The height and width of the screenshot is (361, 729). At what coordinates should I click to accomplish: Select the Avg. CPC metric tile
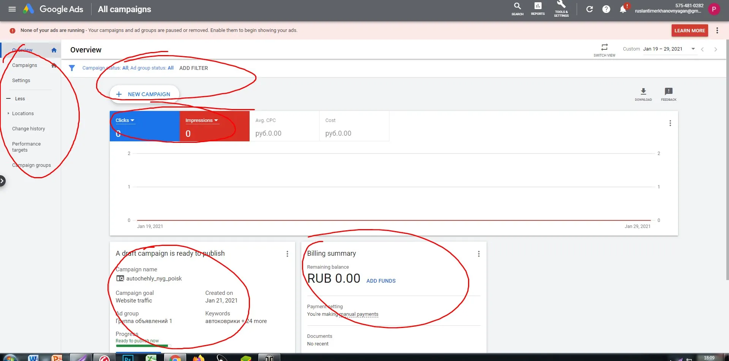point(284,126)
